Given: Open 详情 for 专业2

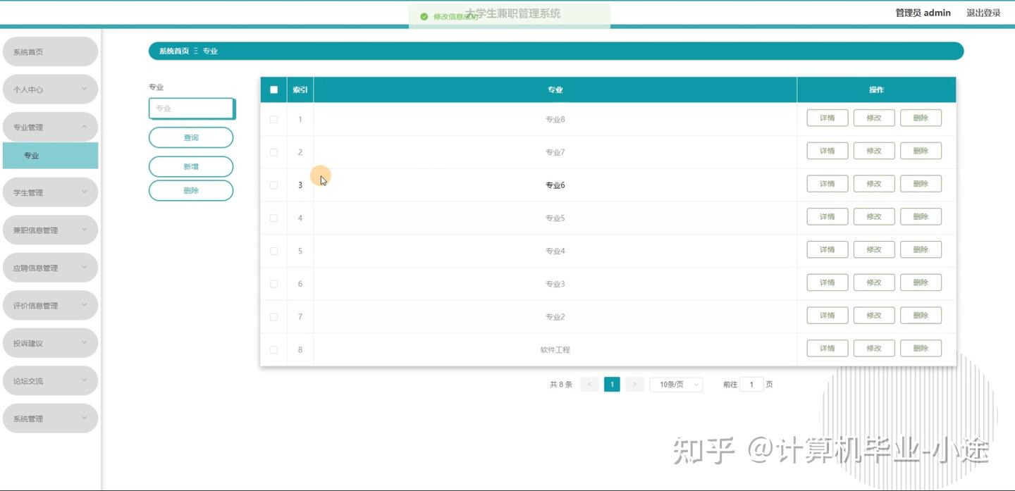Looking at the screenshot, I should tap(828, 316).
